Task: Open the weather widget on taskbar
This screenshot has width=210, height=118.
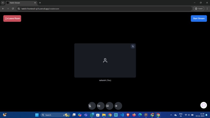Action: [5, 115]
